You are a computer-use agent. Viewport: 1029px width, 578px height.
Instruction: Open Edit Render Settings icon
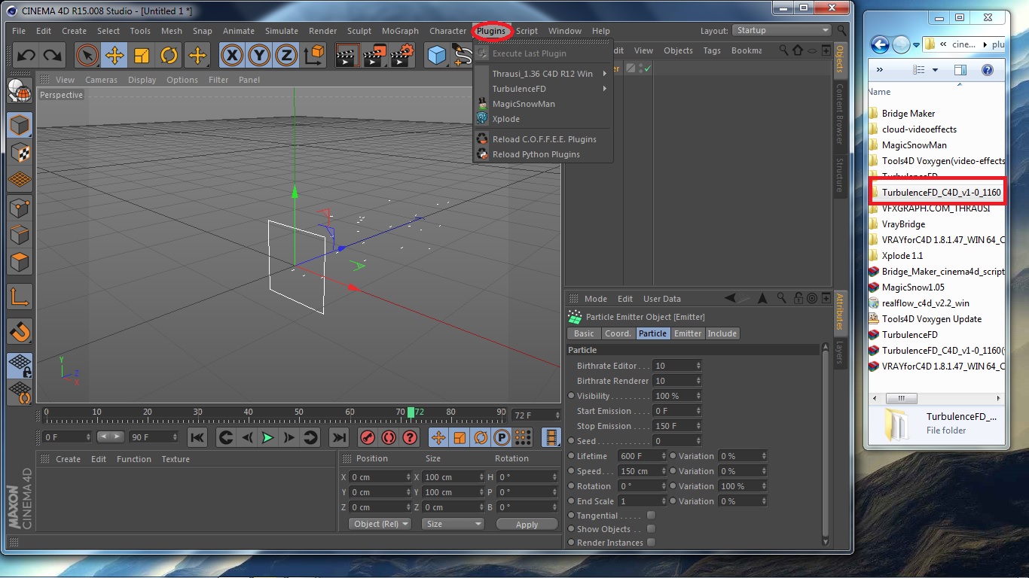tap(403, 55)
